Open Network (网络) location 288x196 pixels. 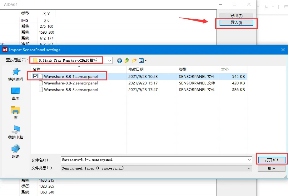pos(16,151)
